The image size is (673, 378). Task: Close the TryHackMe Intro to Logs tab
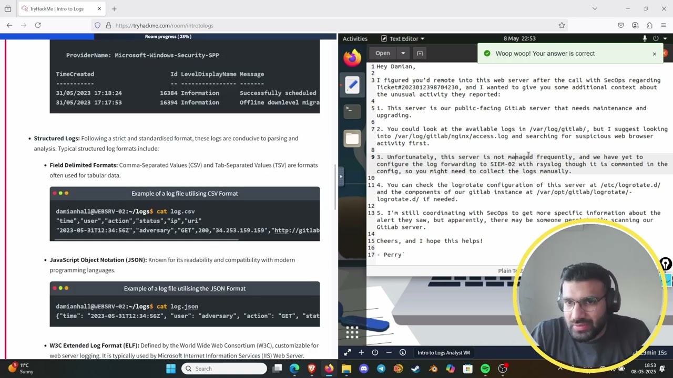tap(99, 9)
